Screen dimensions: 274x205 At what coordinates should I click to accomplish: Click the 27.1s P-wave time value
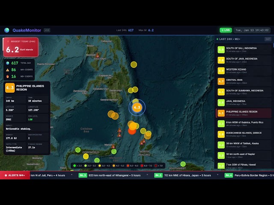[x=32, y=147]
